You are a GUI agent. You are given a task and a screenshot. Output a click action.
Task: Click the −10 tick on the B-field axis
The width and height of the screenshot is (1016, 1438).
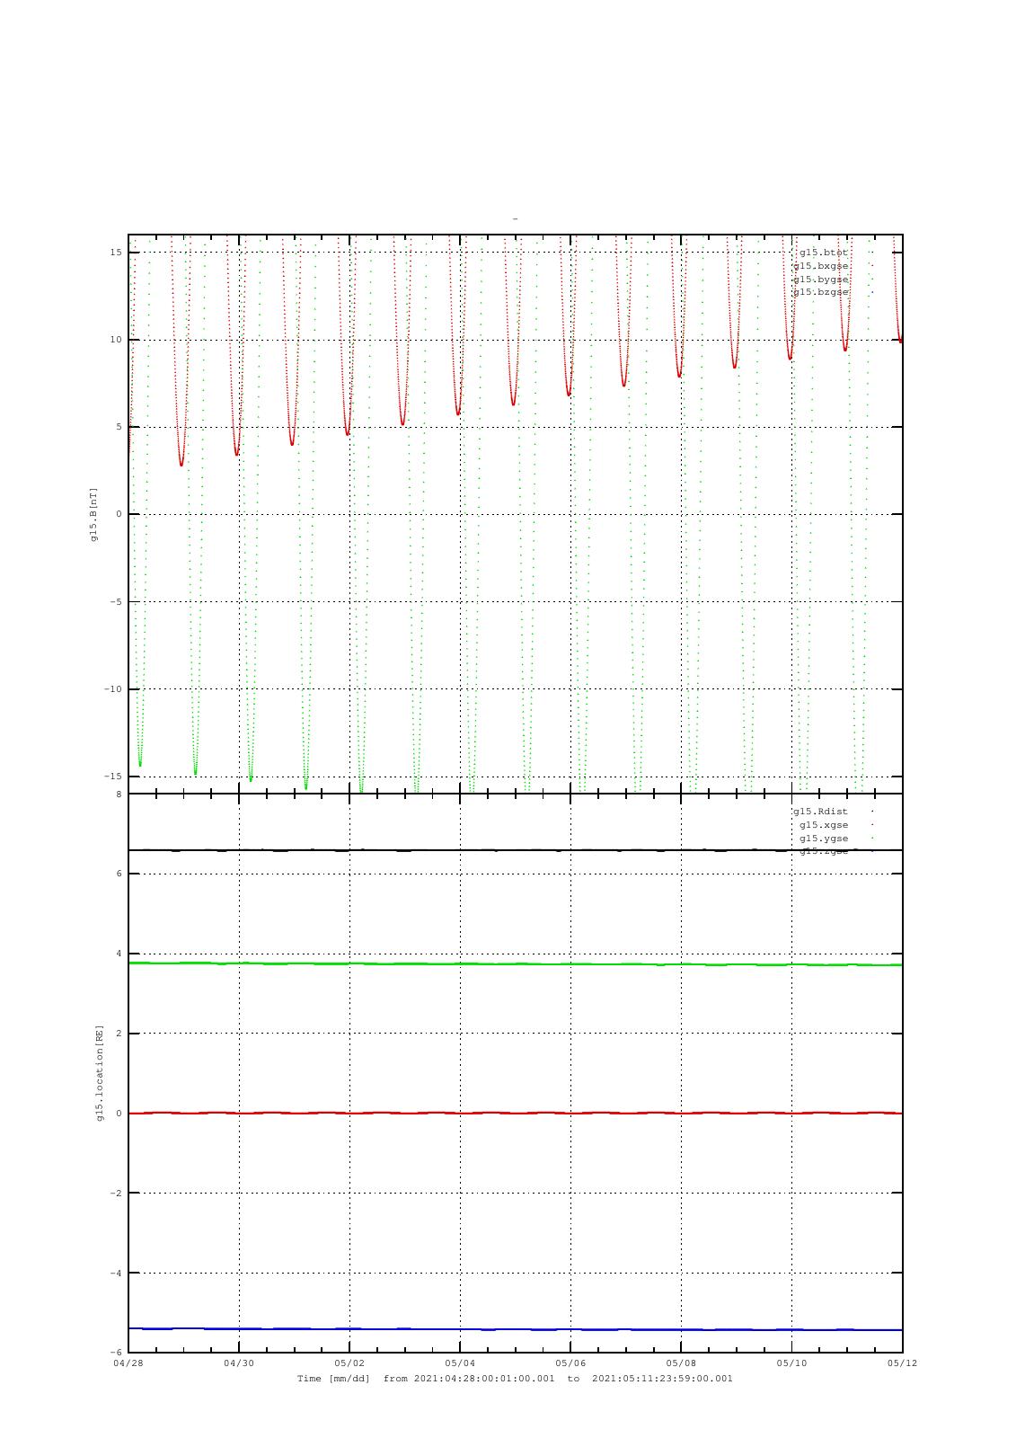pyautogui.click(x=113, y=689)
